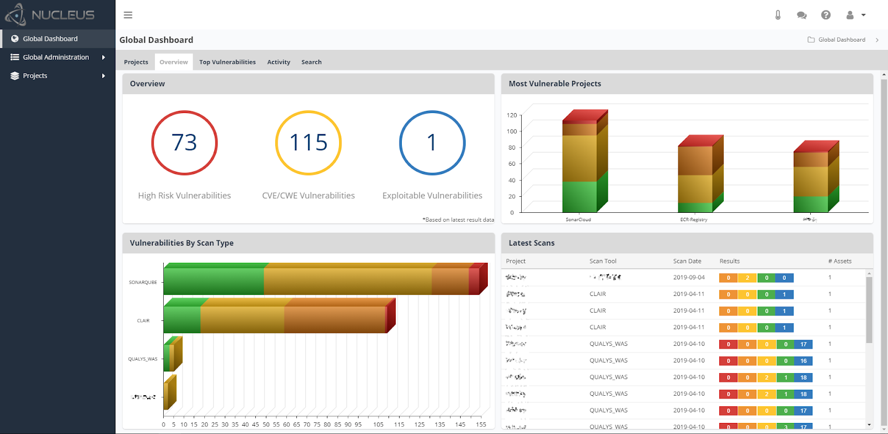Screen dimensions: 888x434
Task: Click the Global Dashboard globe icon
Action: (15, 39)
